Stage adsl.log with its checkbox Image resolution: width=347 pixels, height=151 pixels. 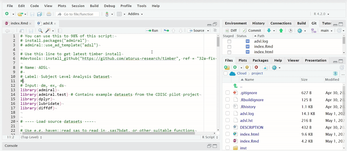click(x=229, y=41)
